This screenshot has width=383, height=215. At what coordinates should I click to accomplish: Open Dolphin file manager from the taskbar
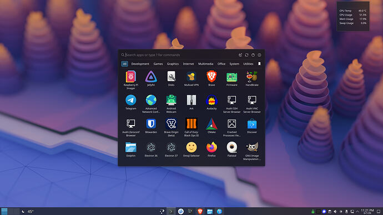pos(210,211)
